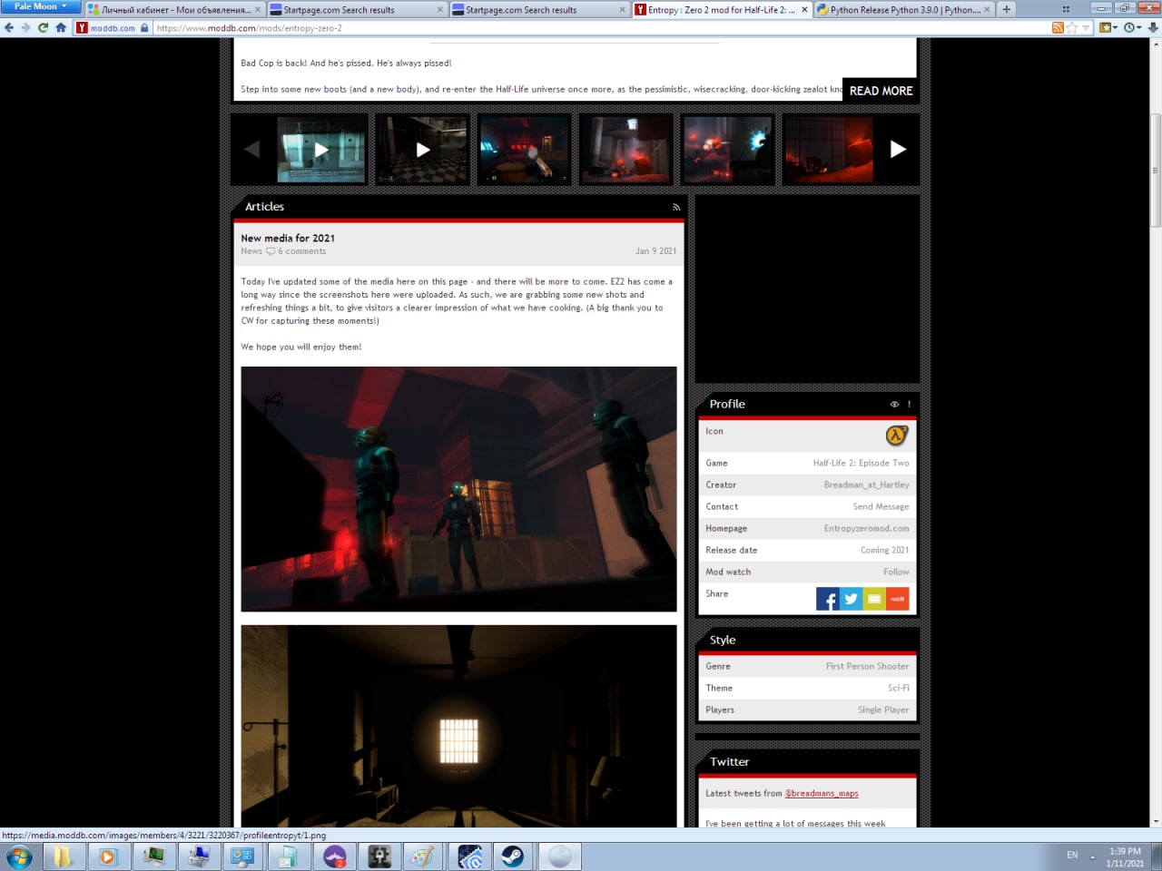Click the Profile report exclamation icon
The height and width of the screenshot is (871, 1162).
[x=909, y=405]
